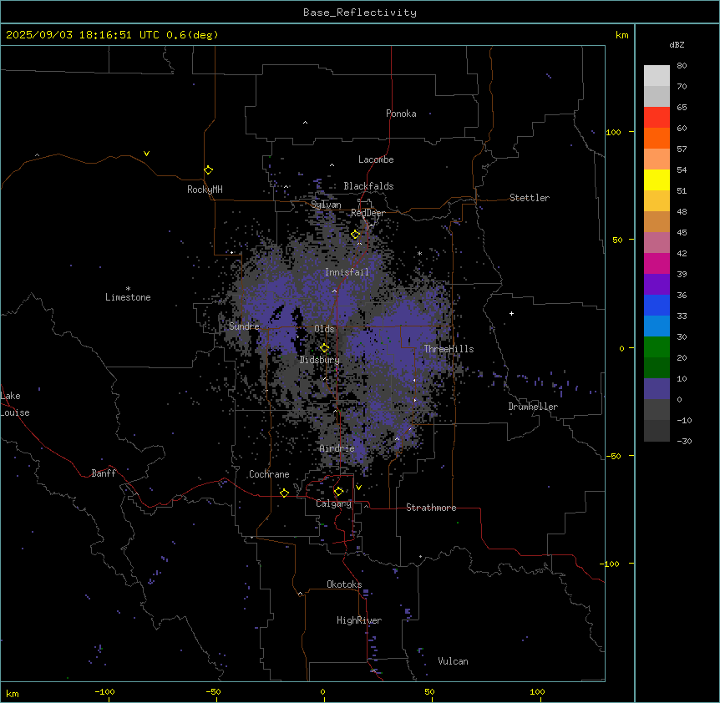The image size is (720, 703).
Task: Click the Stettler city label
Action: pos(530,198)
